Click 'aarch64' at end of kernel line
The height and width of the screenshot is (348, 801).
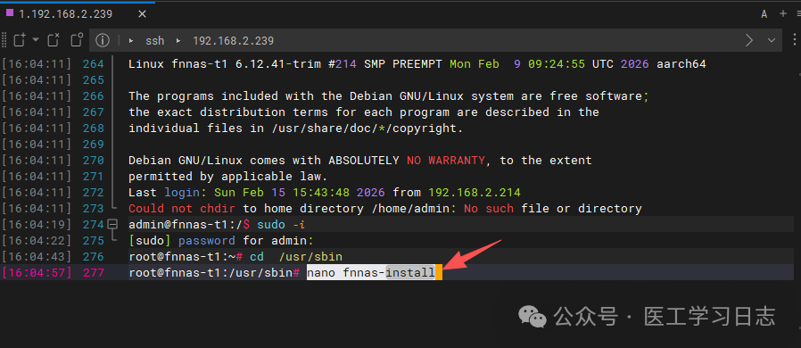[681, 64]
